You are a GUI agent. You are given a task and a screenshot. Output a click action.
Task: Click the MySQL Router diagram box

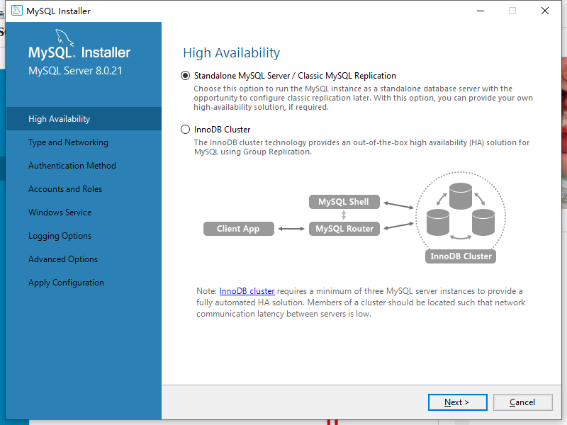(x=344, y=229)
